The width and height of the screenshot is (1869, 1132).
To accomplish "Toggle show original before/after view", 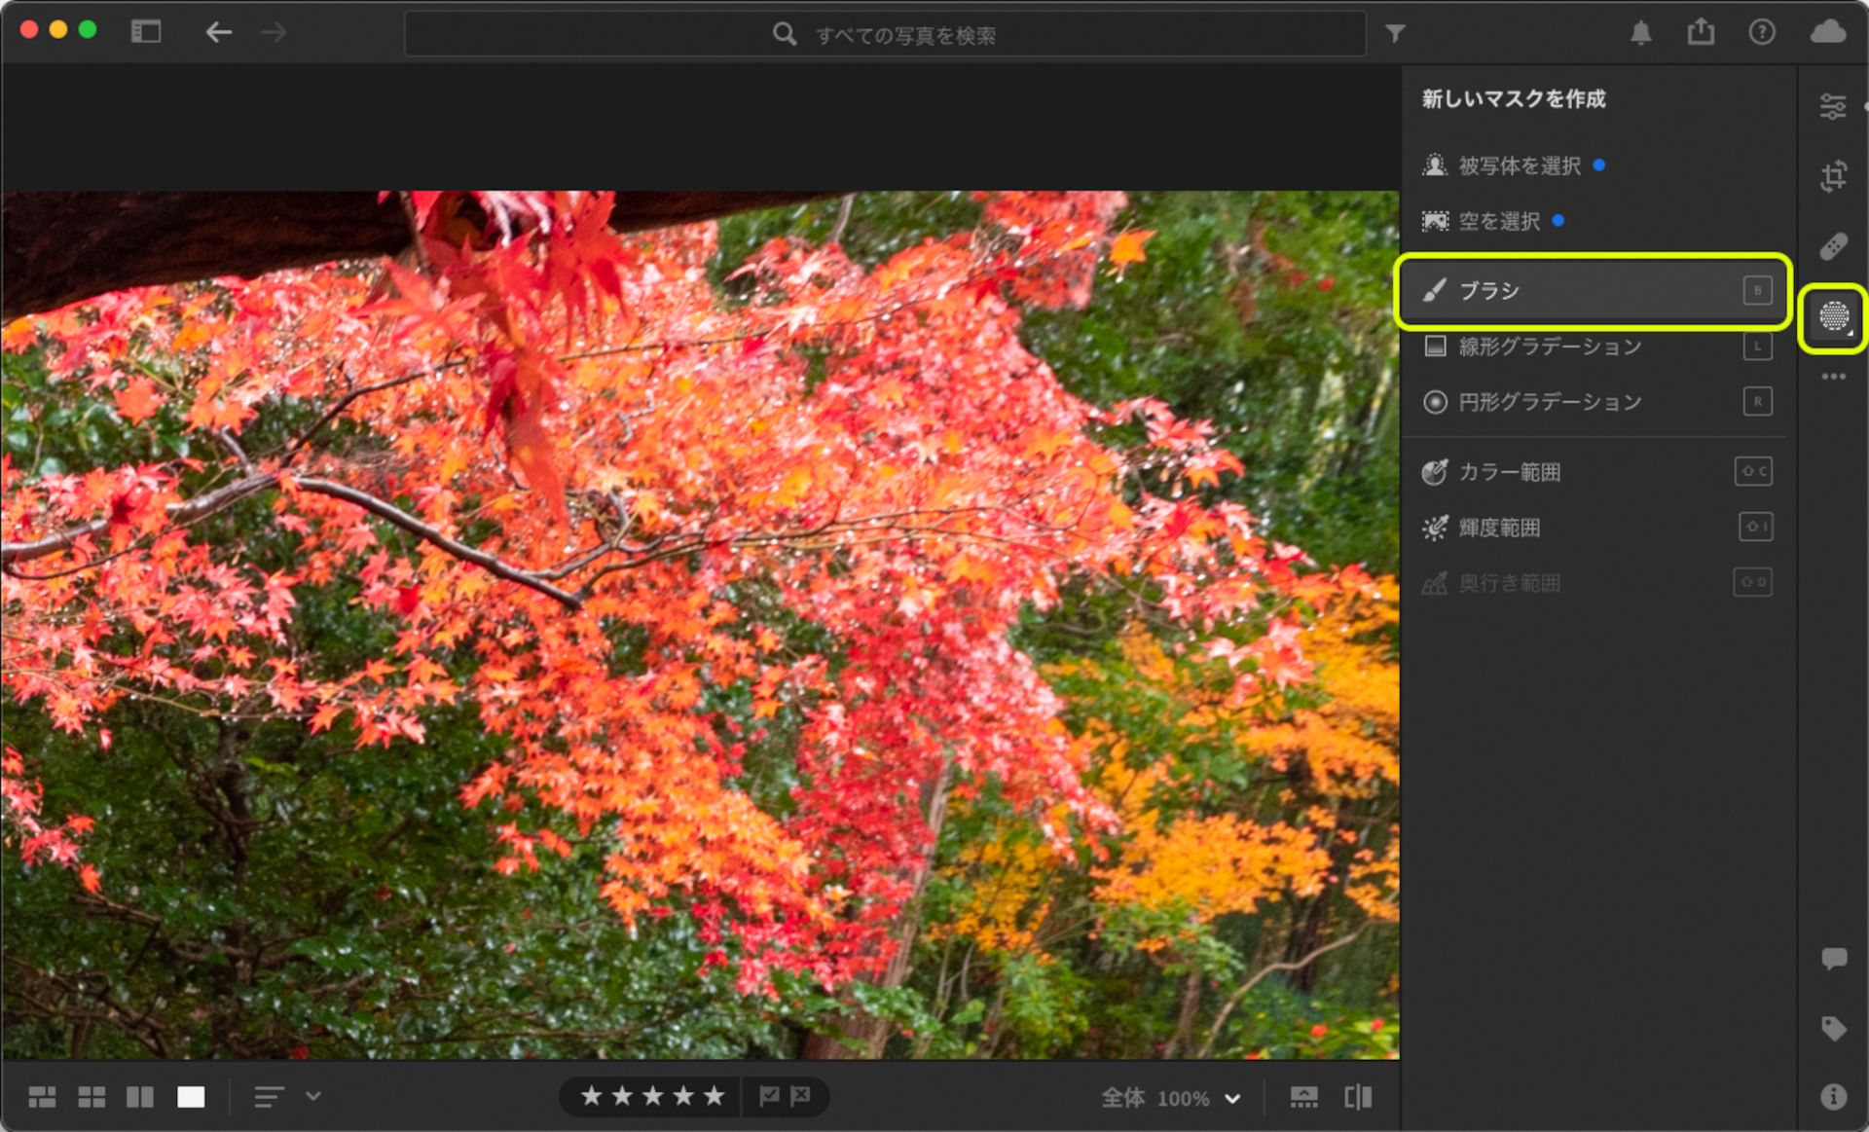I will click(x=1358, y=1097).
